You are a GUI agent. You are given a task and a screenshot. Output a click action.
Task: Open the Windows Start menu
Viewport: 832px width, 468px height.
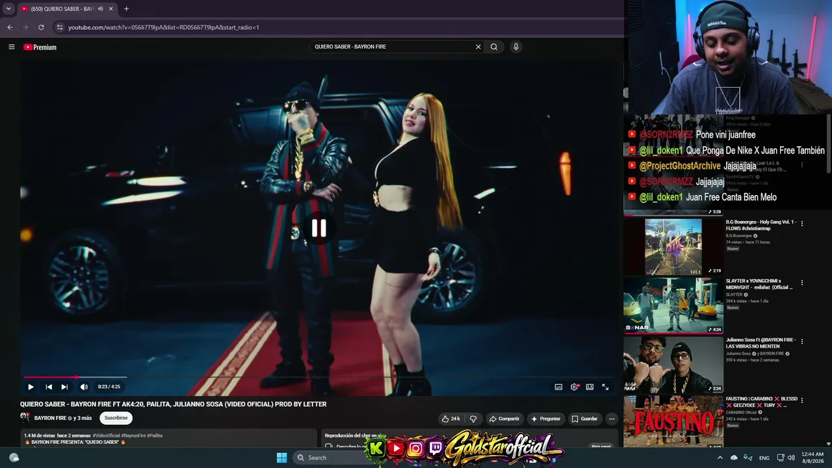click(281, 458)
